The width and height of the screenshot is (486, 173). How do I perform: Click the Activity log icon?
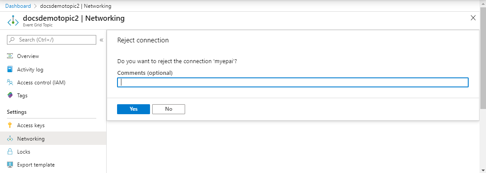10,69
